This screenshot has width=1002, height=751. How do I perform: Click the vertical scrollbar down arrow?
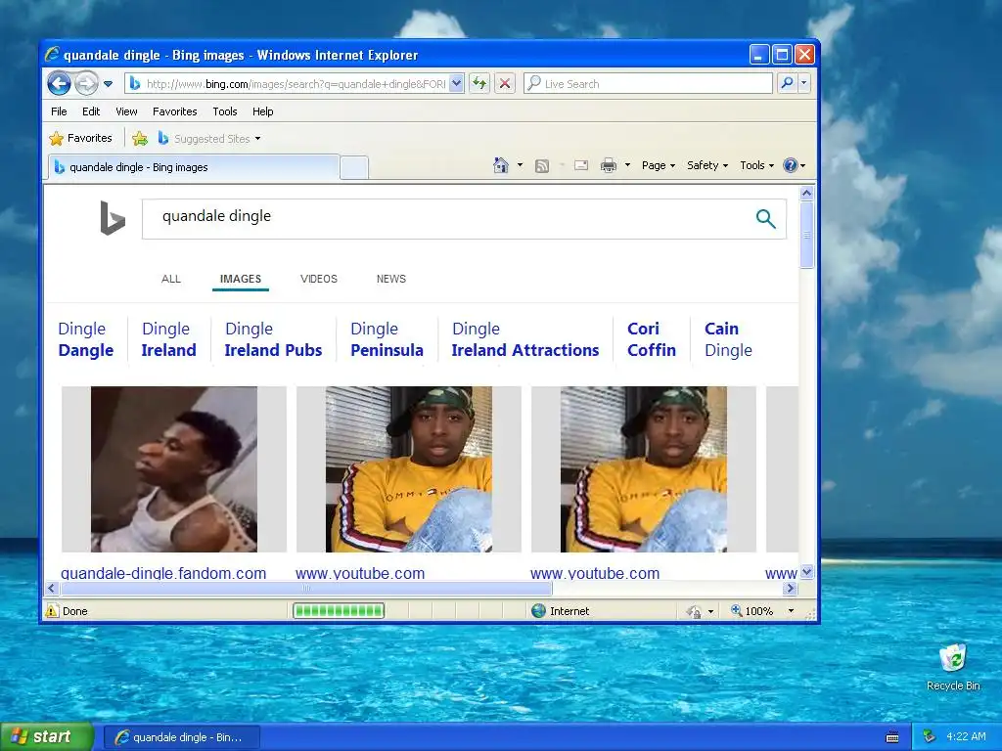[x=806, y=571]
